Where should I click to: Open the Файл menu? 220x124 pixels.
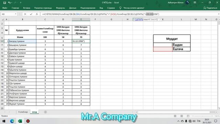point(5,8)
